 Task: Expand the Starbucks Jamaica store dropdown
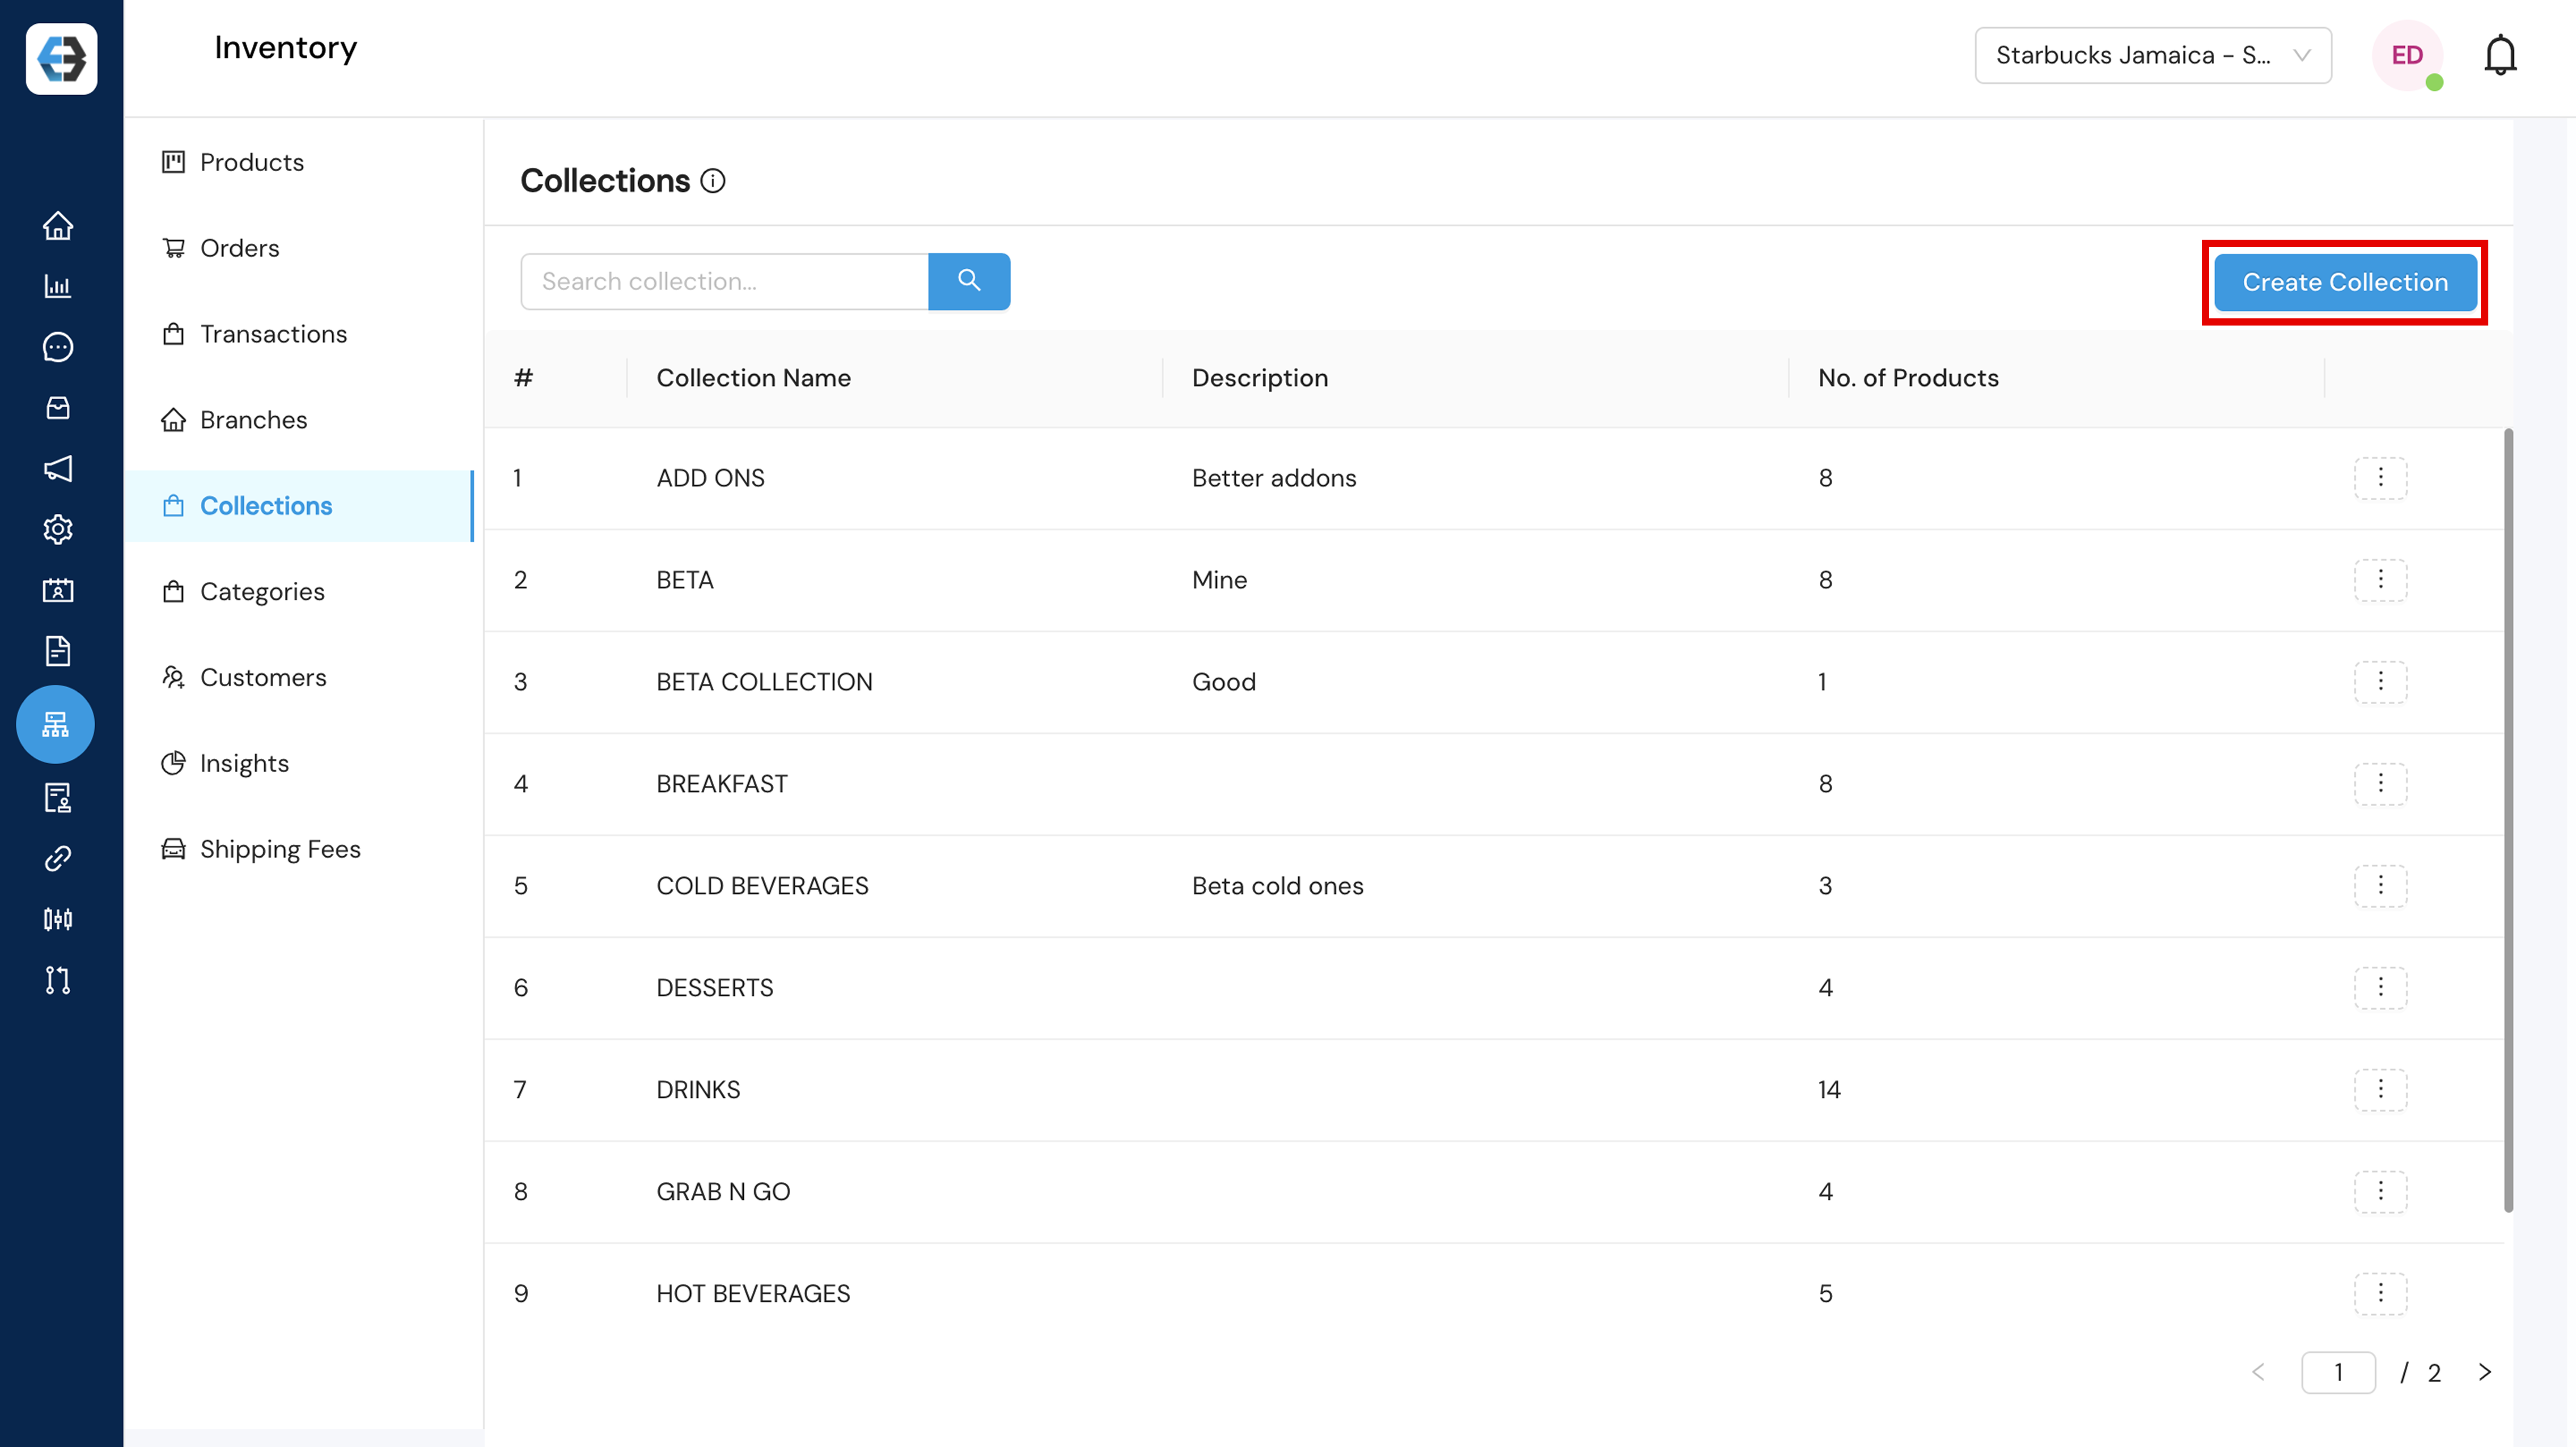(x=2152, y=55)
